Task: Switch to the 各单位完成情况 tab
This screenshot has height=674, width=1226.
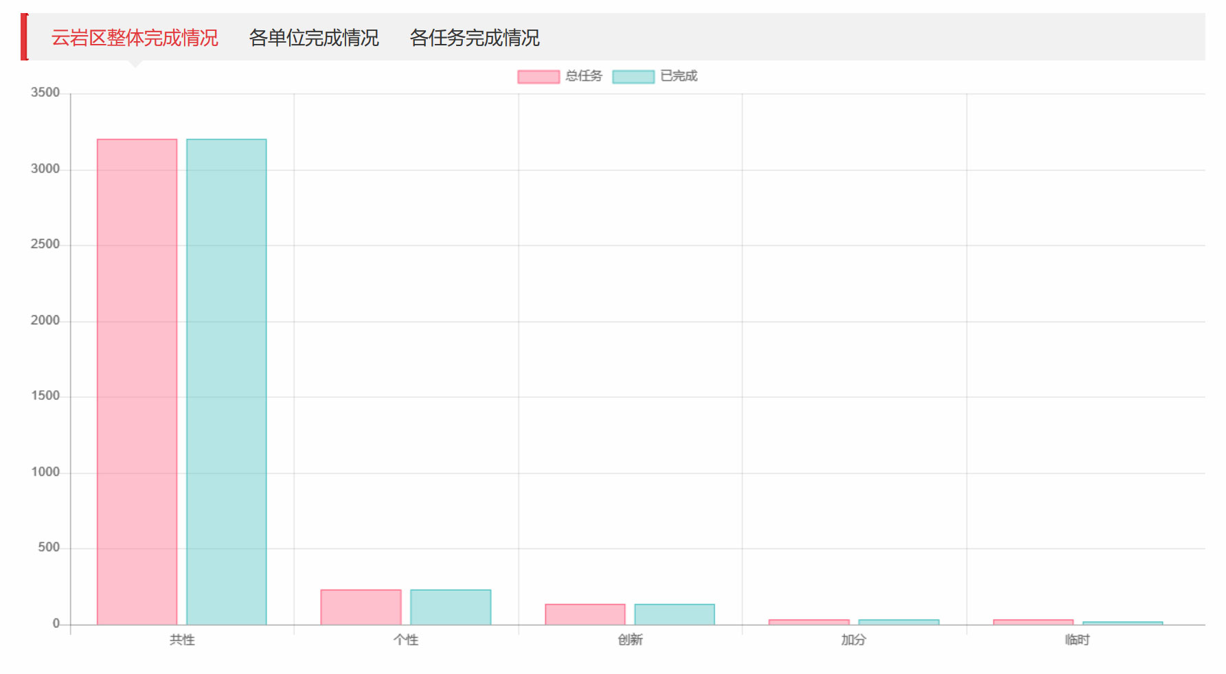Action: point(314,38)
